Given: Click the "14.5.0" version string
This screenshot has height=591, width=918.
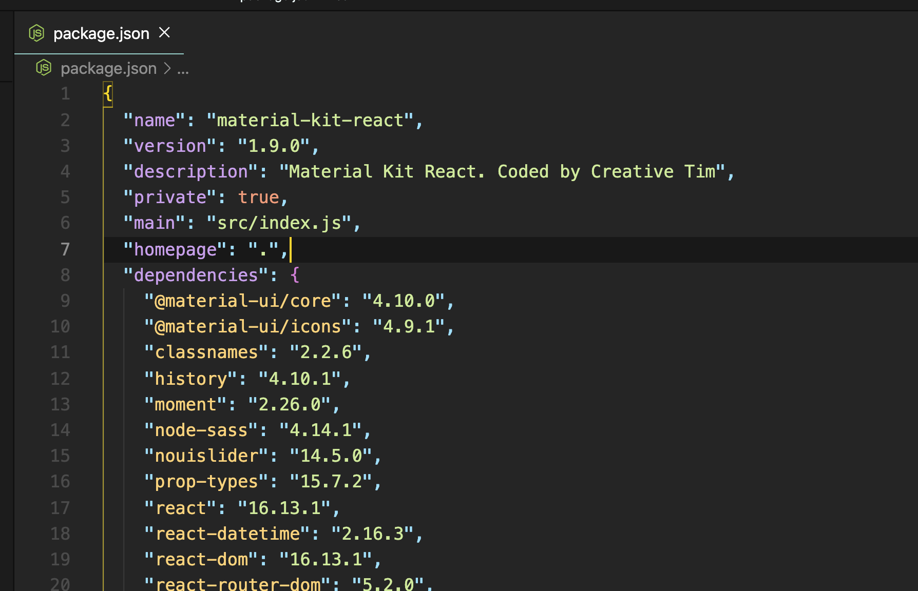Looking at the screenshot, I should [331, 456].
